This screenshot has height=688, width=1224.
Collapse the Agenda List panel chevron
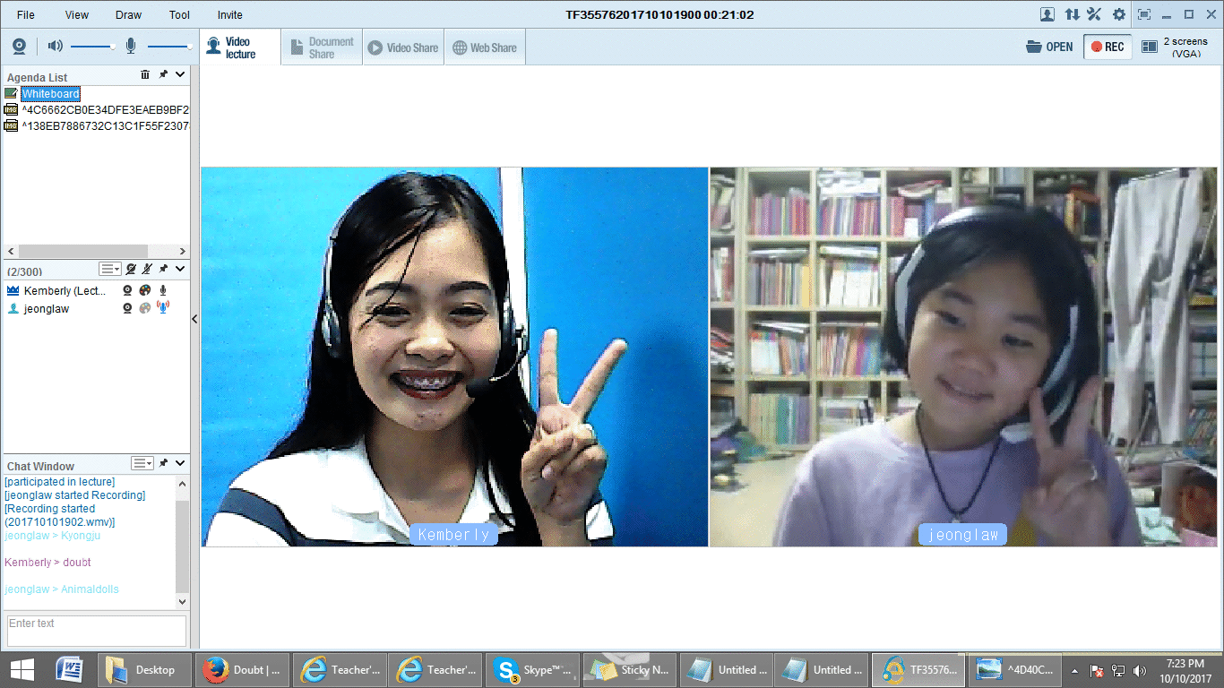(180, 75)
